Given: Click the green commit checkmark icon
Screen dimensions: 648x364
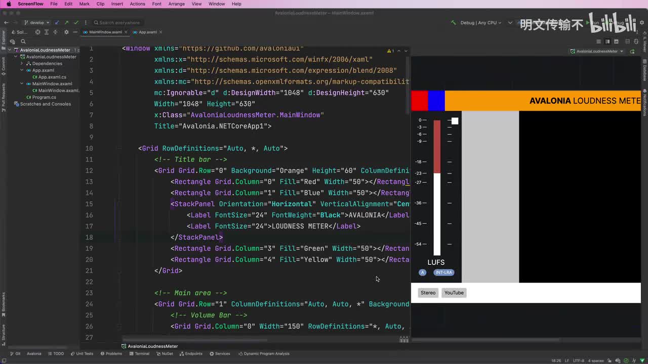Looking at the screenshot, I should click(x=76, y=23).
